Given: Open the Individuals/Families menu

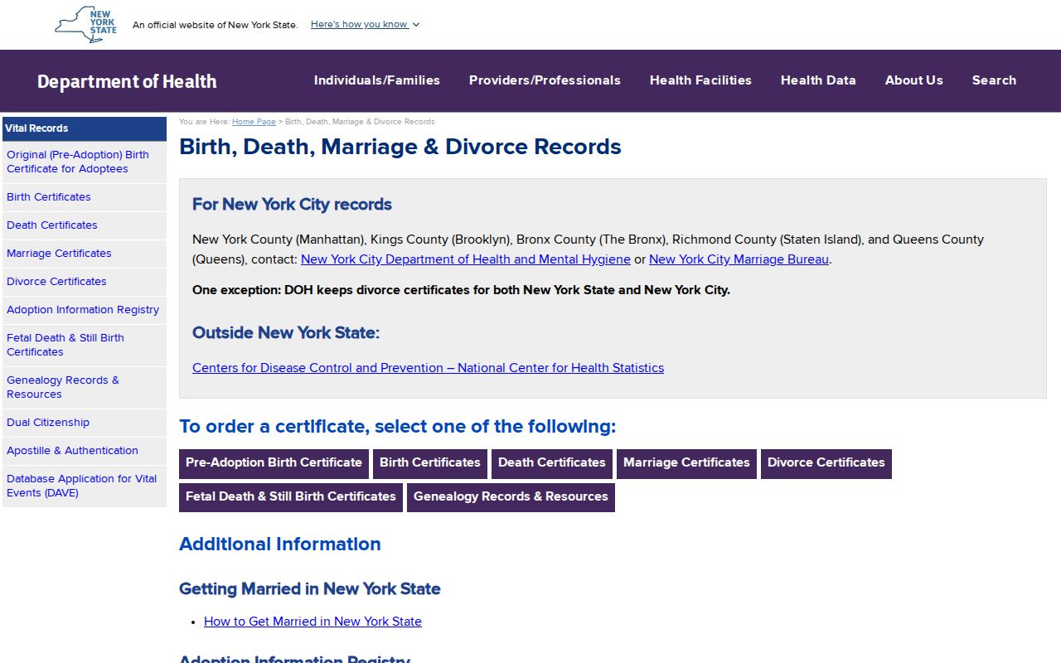Looking at the screenshot, I should click(x=377, y=80).
